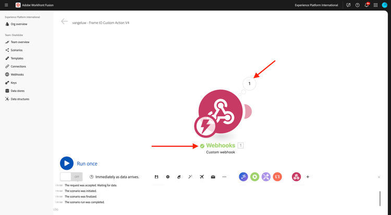This screenshot has width=391, height=215.
Task: Click the auto-align magic wand
Action: click(190, 177)
